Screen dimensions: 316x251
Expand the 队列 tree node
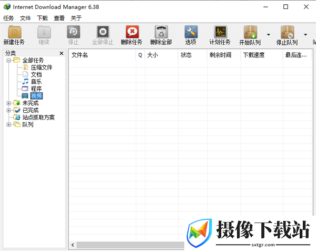8,124
